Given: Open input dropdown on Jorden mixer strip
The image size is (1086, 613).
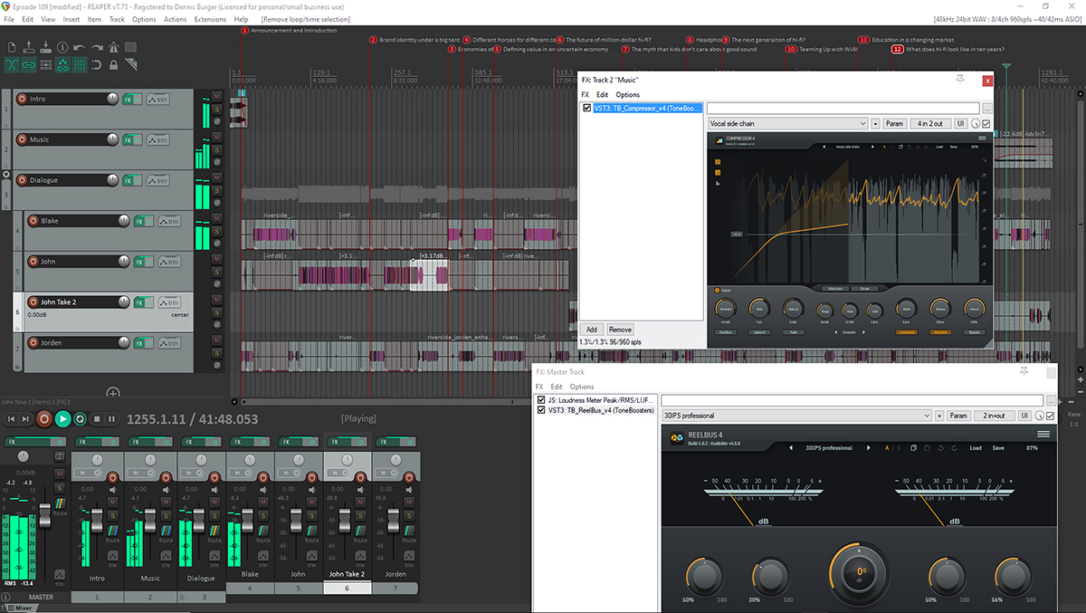Looking at the screenshot, I should [386, 473].
